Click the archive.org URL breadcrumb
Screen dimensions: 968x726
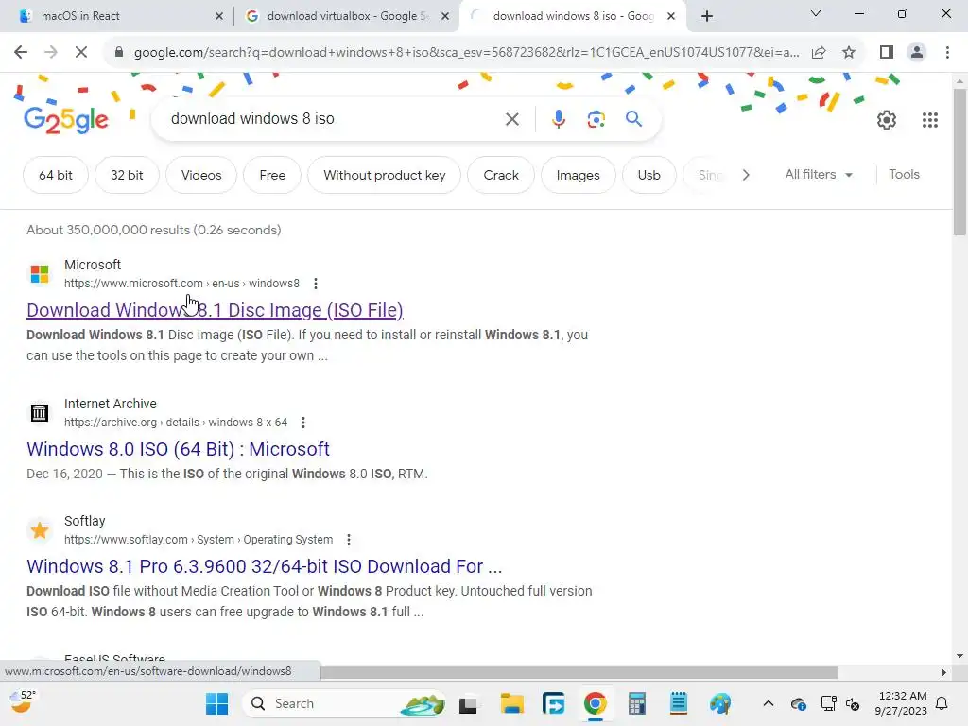click(176, 423)
